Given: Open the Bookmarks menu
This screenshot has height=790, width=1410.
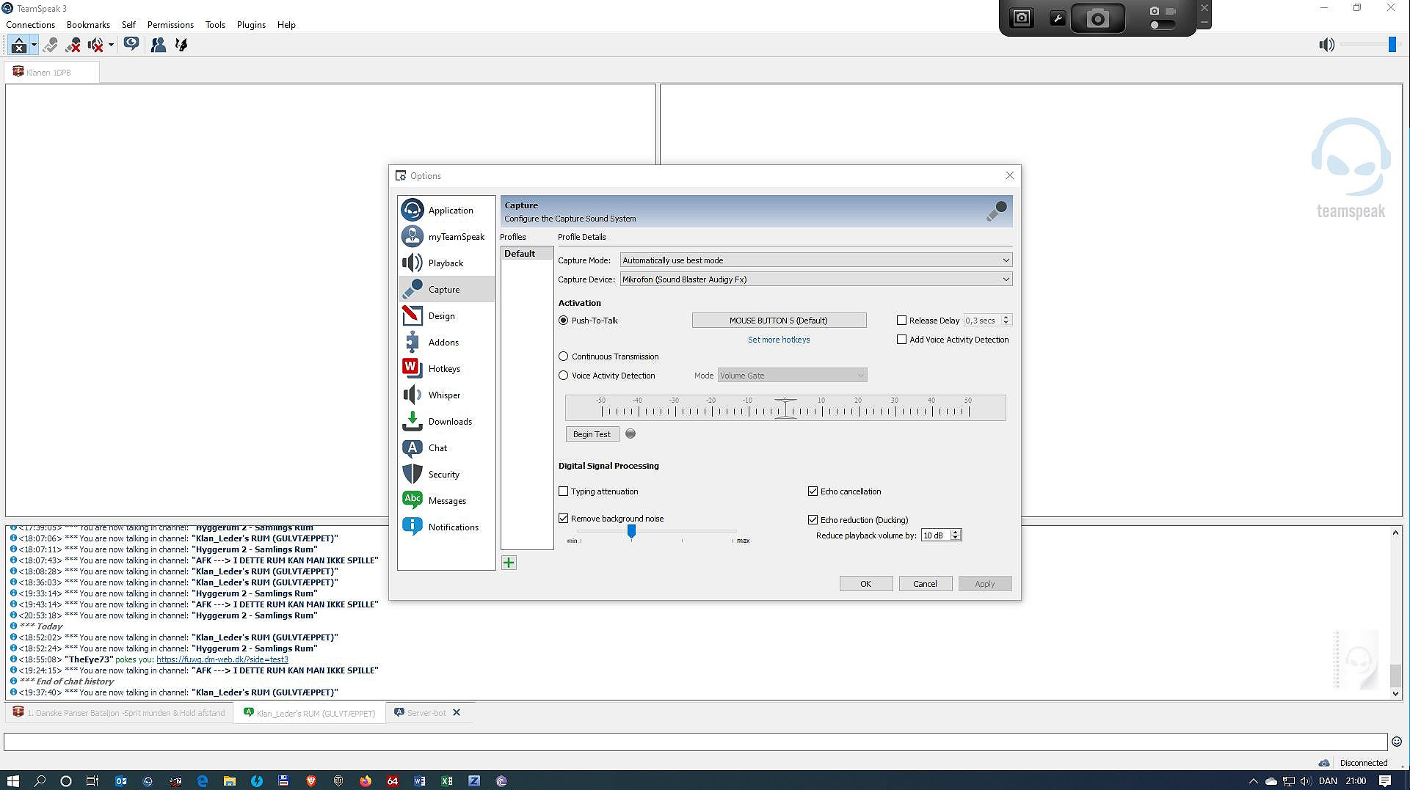Looking at the screenshot, I should [x=88, y=25].
